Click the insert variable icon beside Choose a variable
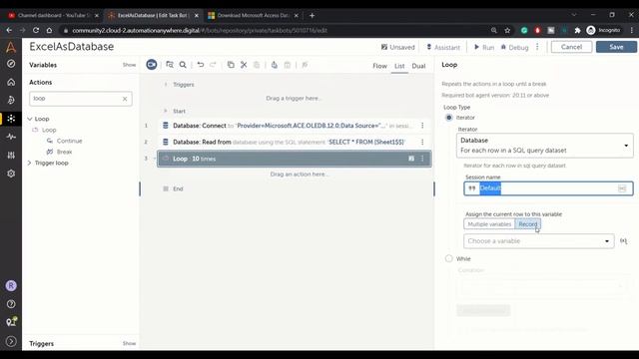The image size is (639, 359). pos(623,241)
